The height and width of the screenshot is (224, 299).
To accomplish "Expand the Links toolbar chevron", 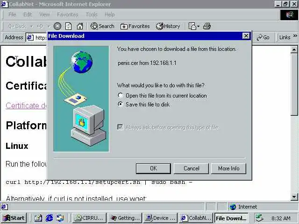I will [x=295, y=35].
